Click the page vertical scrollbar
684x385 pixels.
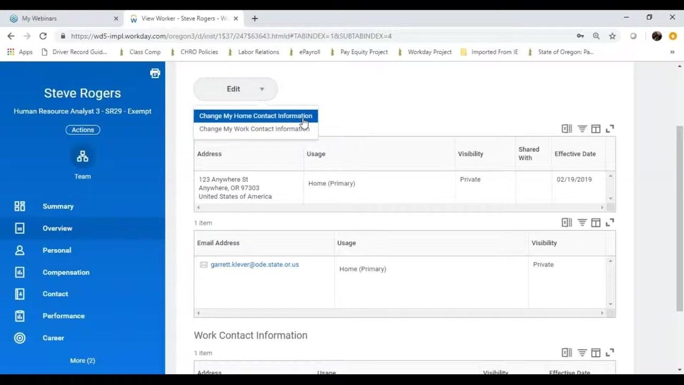[680, 218]
